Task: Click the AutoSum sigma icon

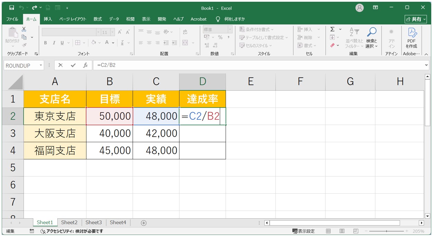Action: [x=332, y=29]
